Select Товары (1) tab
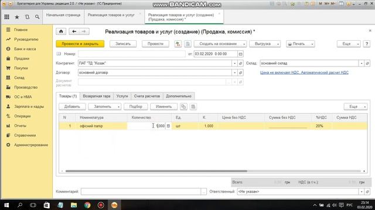The image size is (375, 210). 68,96
